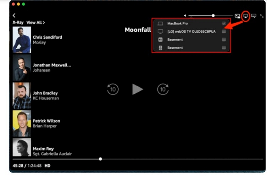Viewport: 267px width, 176px height.
Task: Click the Apple TV icon for Basement
Action: point(160,40)
